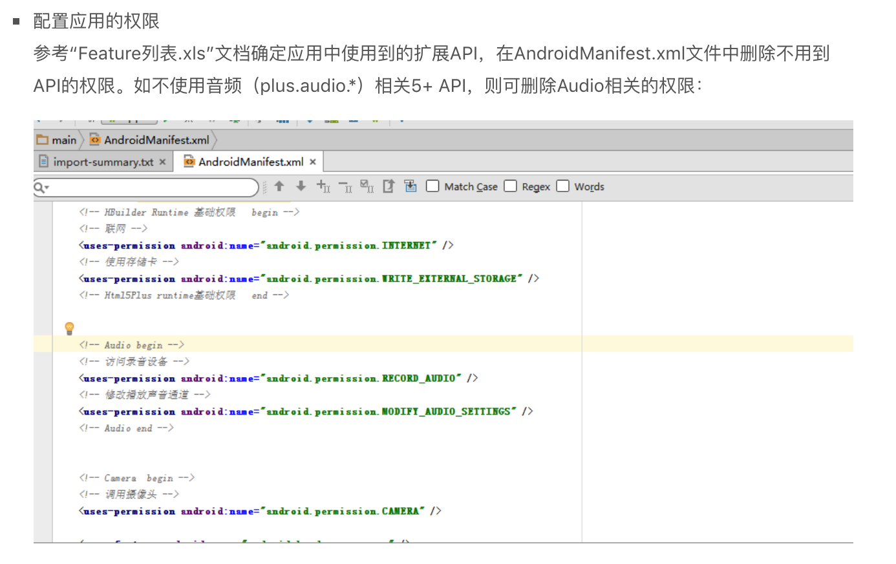Viewport: 896px width, 564px height.
Task: Click the 'Camera begin' comment line
Action: pyautogui.click(x=137, y=478)
